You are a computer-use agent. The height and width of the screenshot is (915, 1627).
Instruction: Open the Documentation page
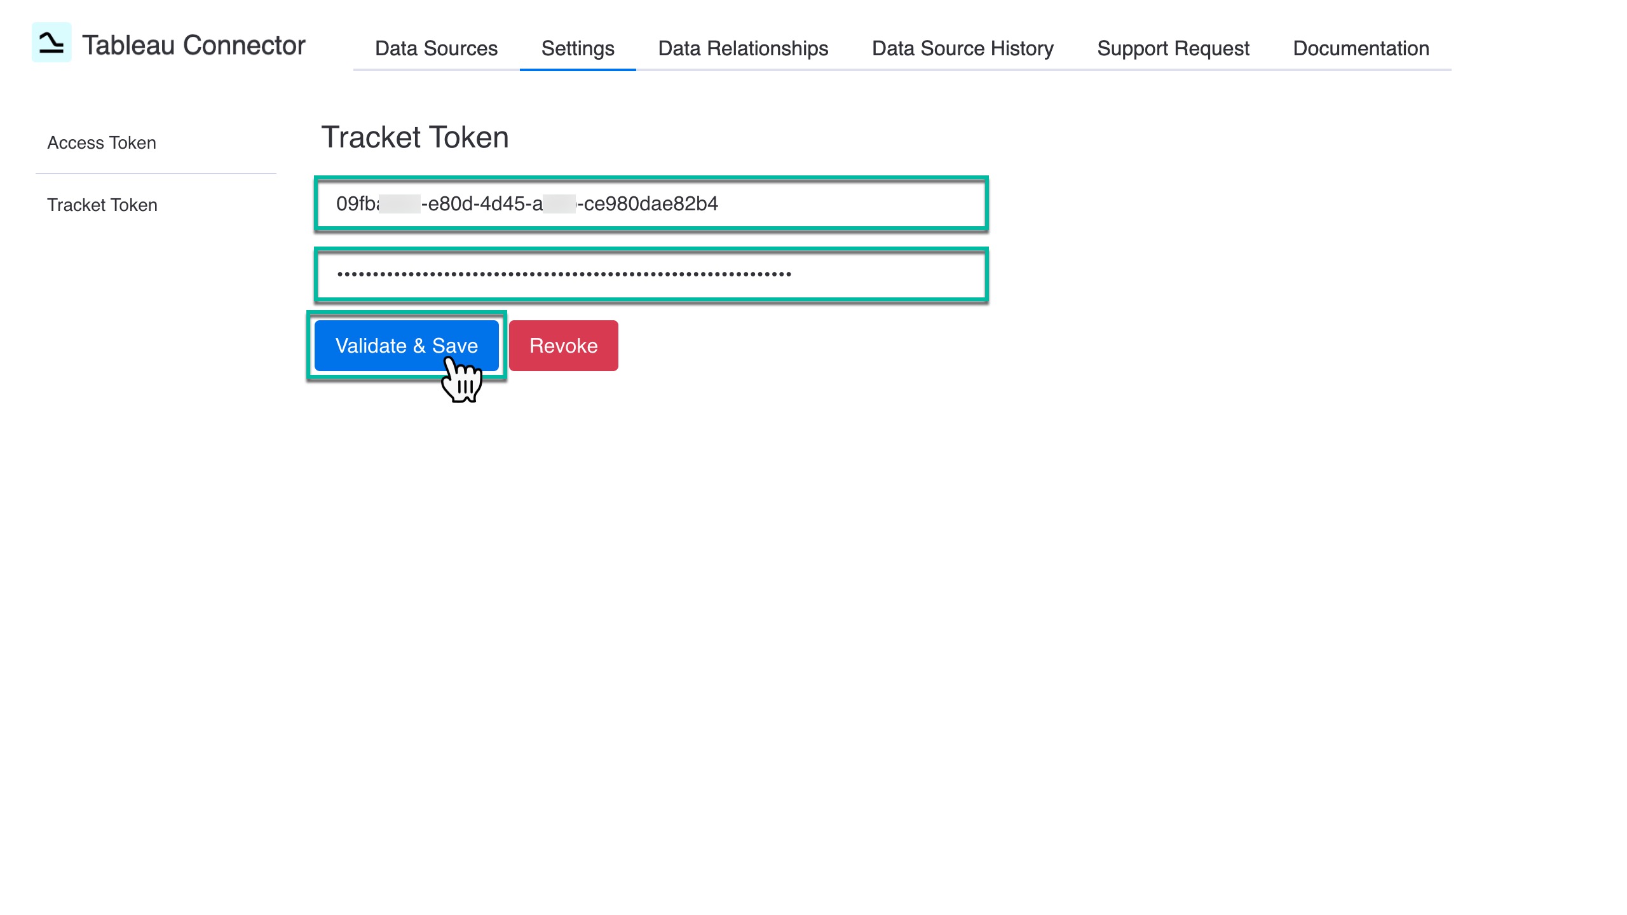[x=1361, y=48]
